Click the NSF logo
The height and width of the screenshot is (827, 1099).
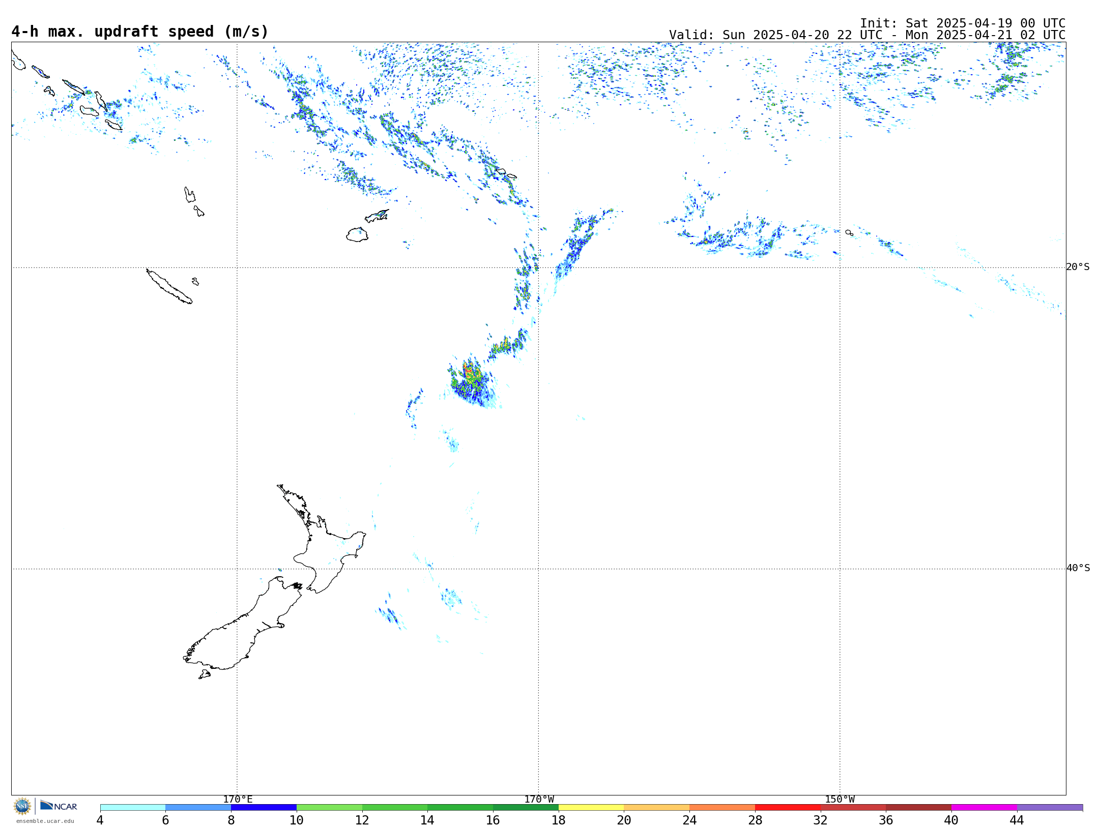point(22,806)
